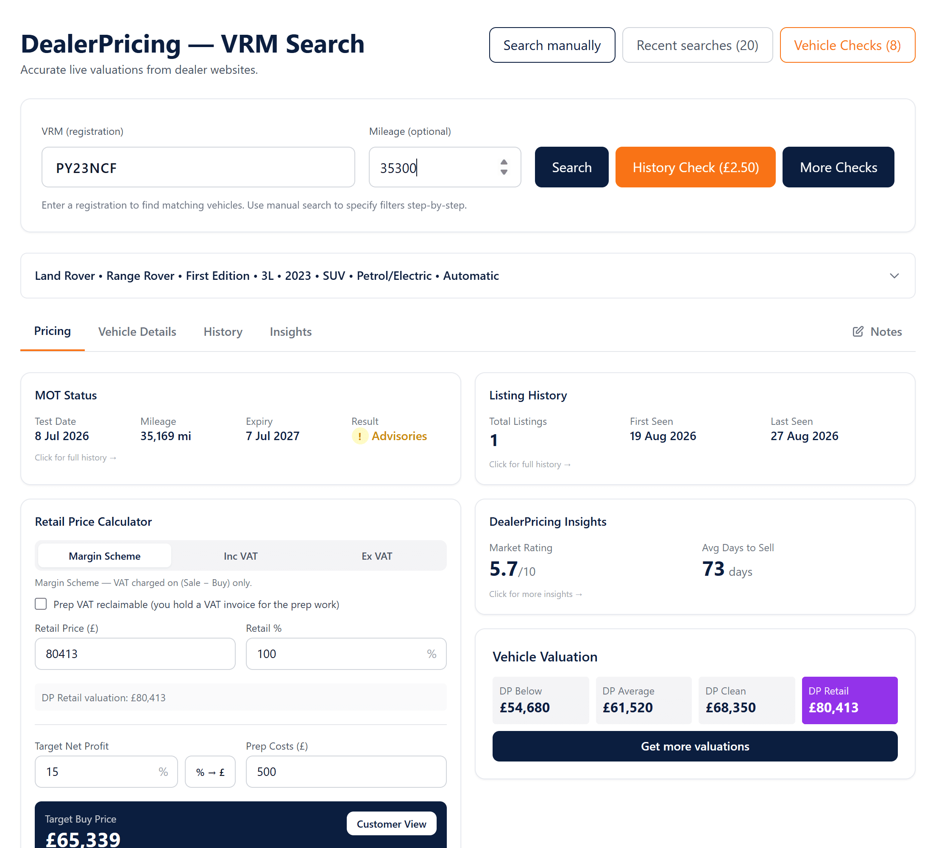Click the Notes pencil icon

(858, 332)
